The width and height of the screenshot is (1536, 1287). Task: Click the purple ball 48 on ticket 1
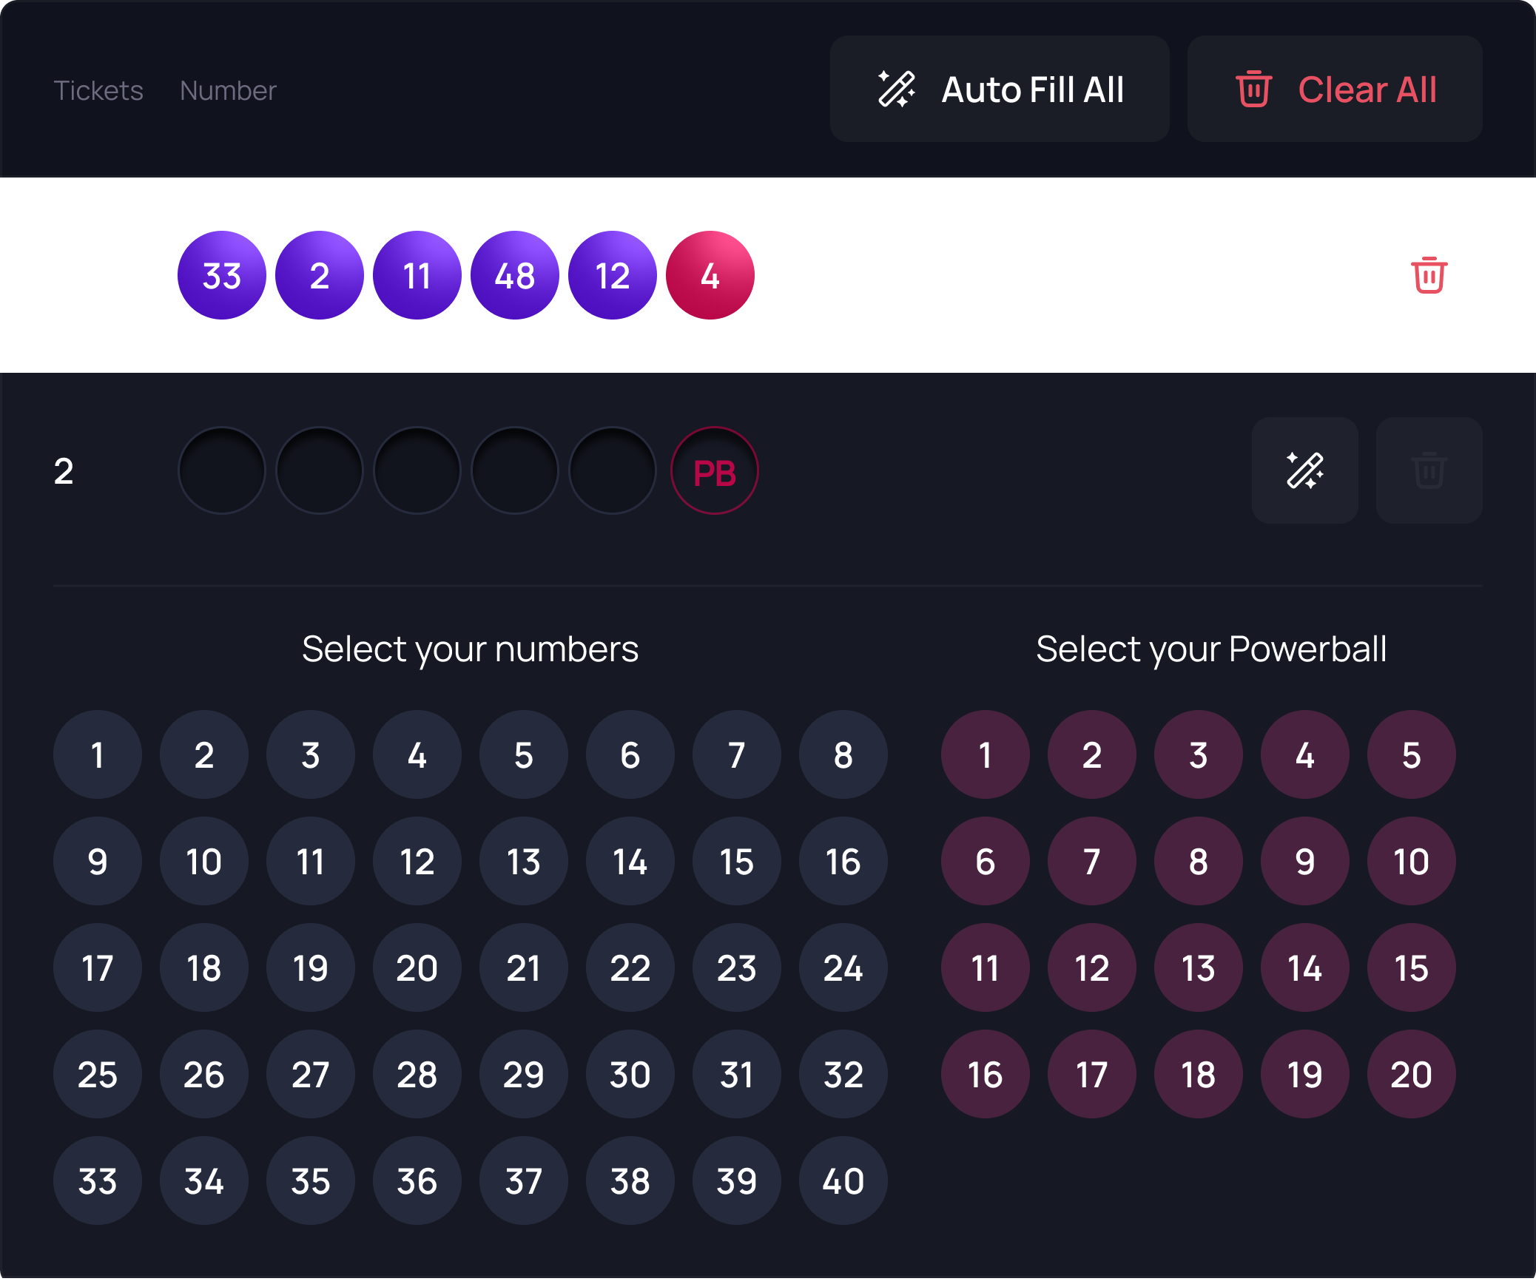pyautogui.click(x=515, y=275)
